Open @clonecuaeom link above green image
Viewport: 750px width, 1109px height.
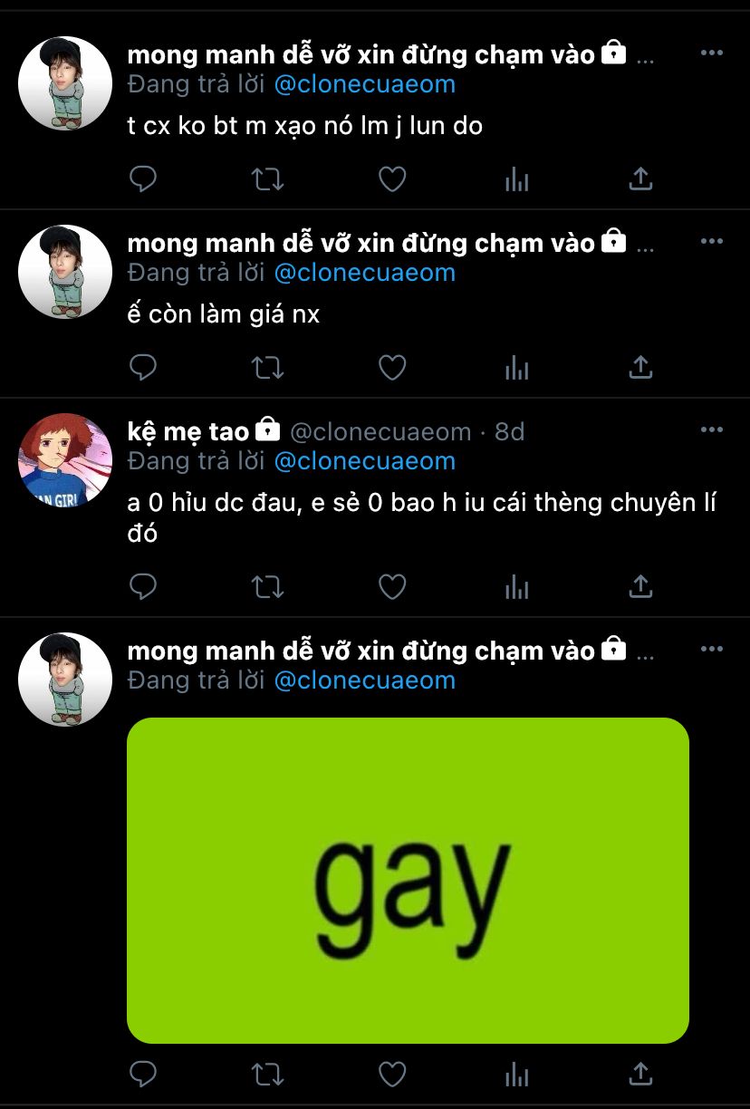click(x=364, y=680)
